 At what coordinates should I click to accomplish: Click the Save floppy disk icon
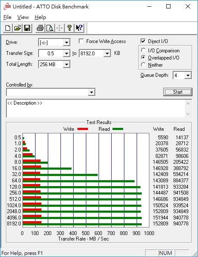27,28
